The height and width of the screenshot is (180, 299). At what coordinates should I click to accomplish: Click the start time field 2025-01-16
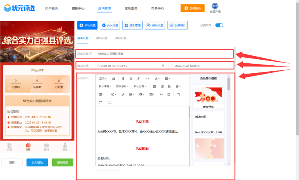(126, 66)
